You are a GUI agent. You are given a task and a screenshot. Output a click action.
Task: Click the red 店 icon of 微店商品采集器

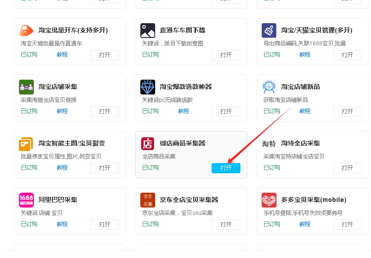click(148, 144)
